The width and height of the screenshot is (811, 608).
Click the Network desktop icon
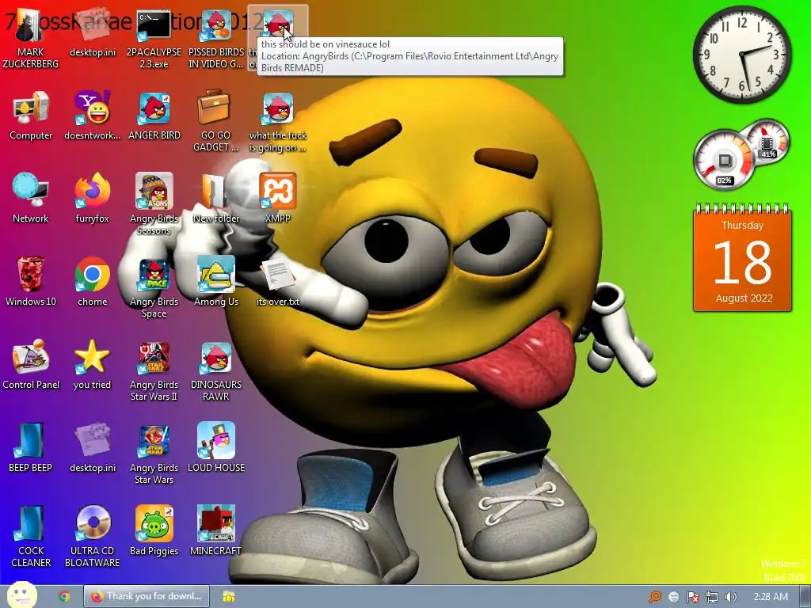(31, 199)
